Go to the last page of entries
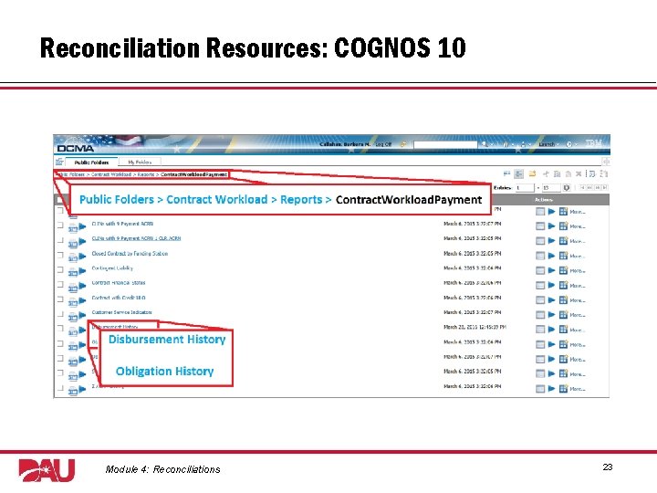 pos(605,188)
